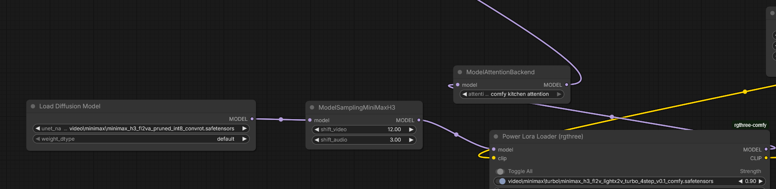Collapse the ModelSamplingMiniMaxH3 node dot
The height and width of the screenshot is (189, 776).
coord(312,107)
